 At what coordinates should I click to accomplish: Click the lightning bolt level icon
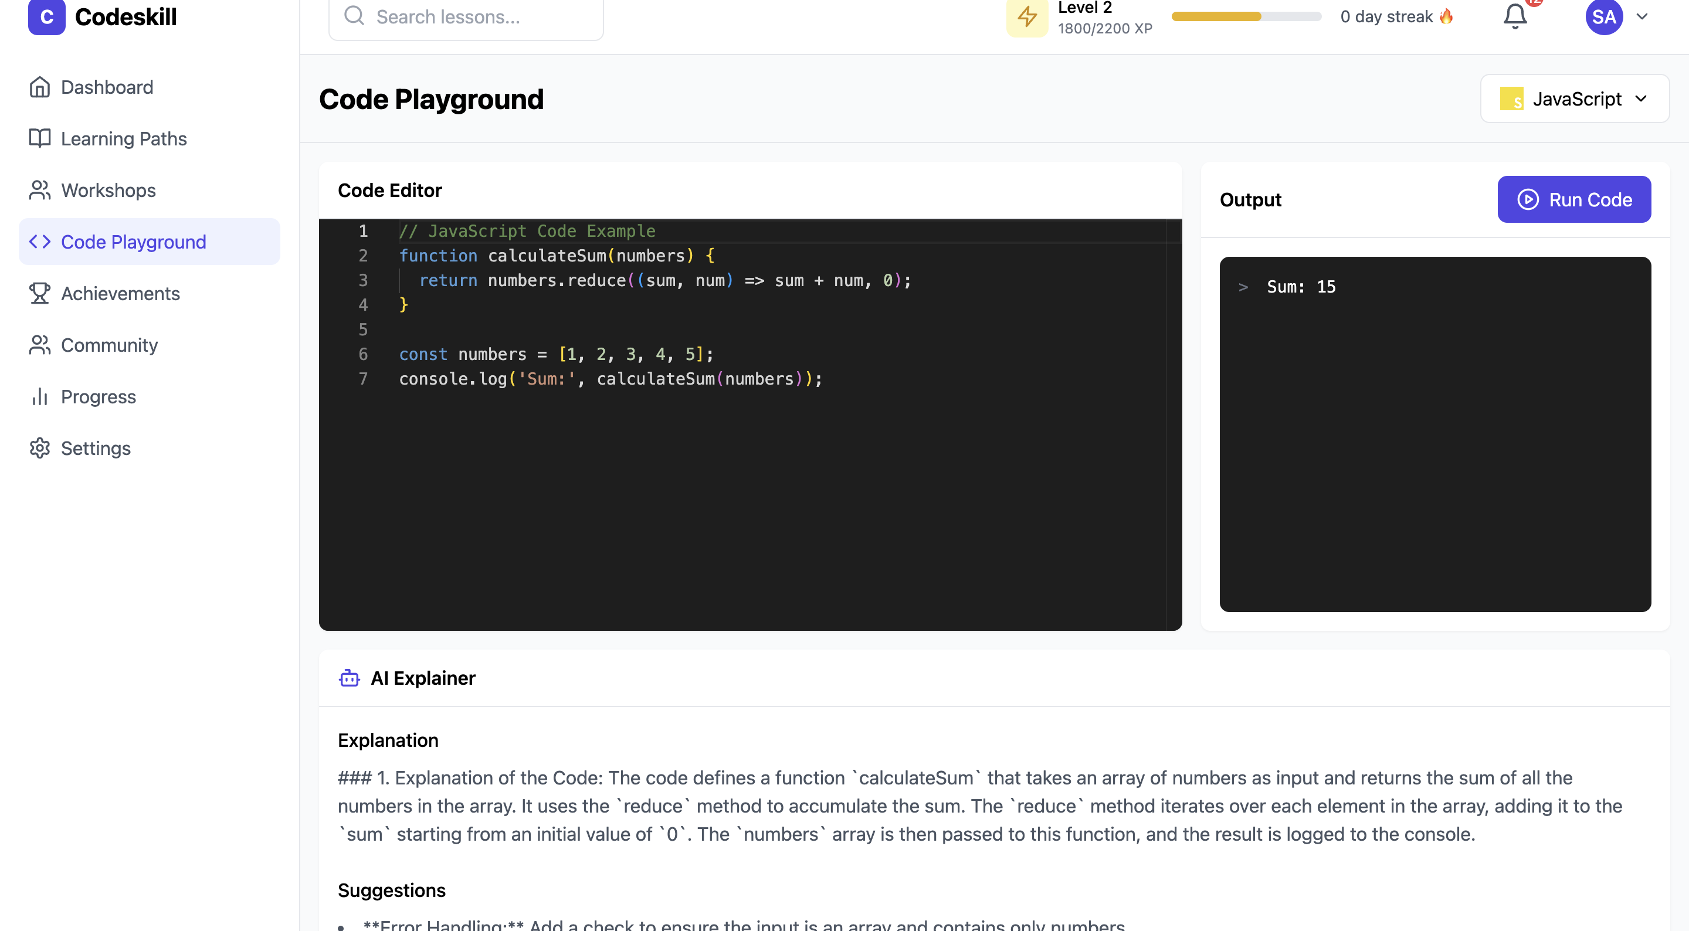(1027, 16)
